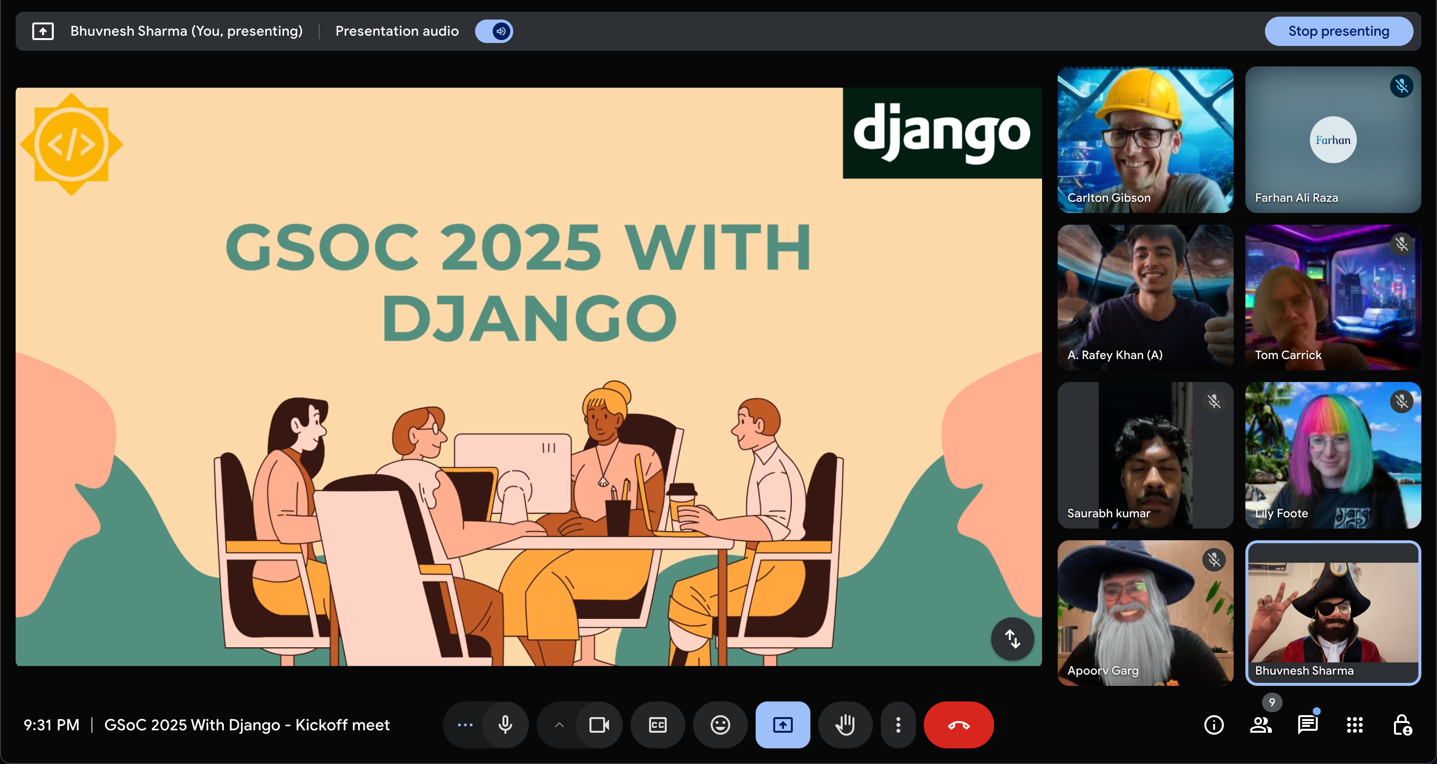Image resolution: width=1437 pixels, height=764 pixels.
Task: Toggle the Presentation audio switch
Action: 494,31
